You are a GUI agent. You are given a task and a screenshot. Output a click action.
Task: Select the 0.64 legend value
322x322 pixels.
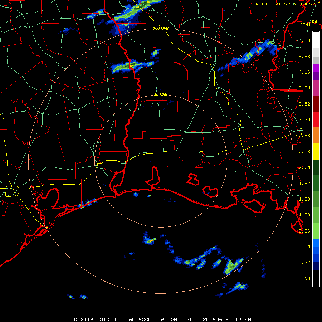click(304, 247)
